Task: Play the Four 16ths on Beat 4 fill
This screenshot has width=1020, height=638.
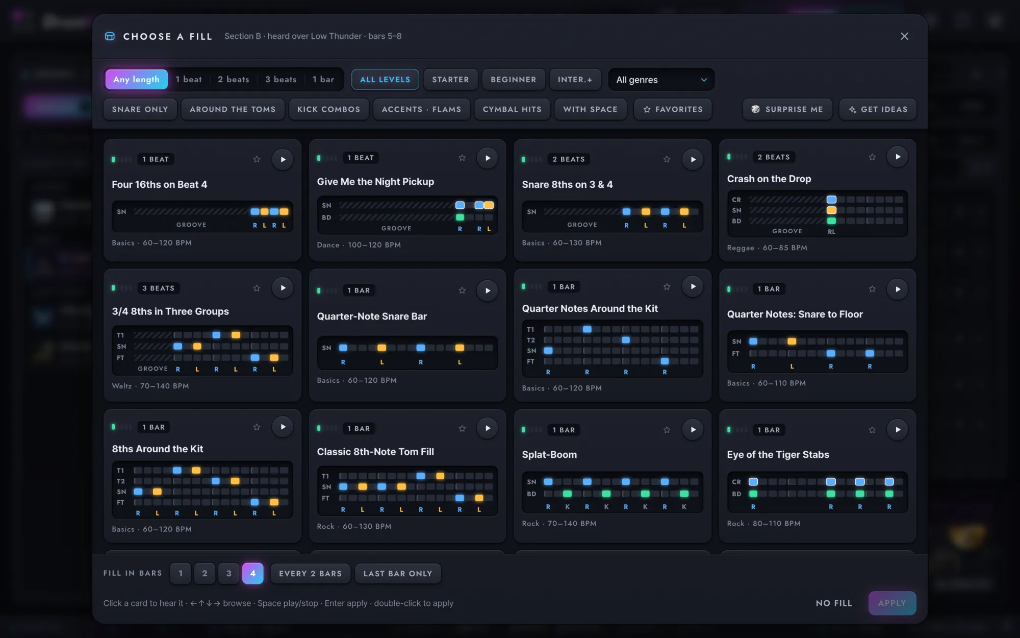Action: 283,159
